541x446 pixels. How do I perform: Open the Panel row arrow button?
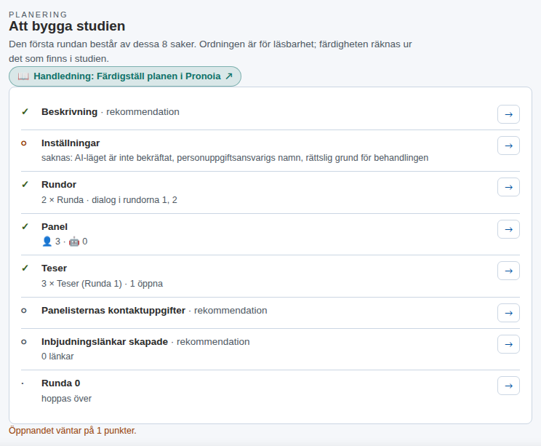(x=508, y=229)
